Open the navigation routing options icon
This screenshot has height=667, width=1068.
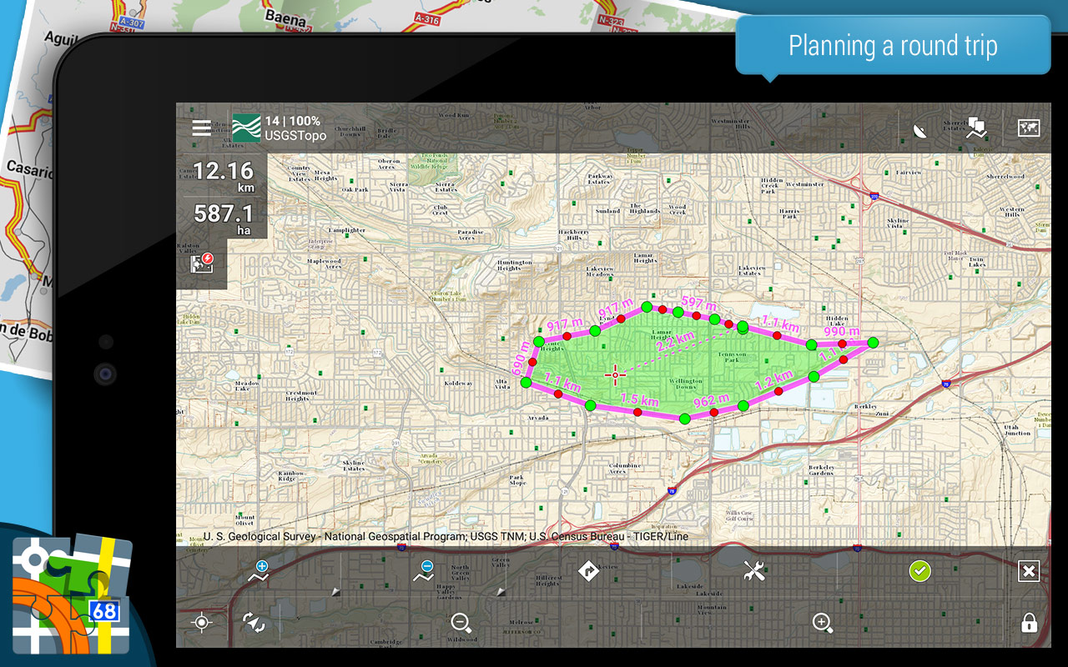coord(588,571)
